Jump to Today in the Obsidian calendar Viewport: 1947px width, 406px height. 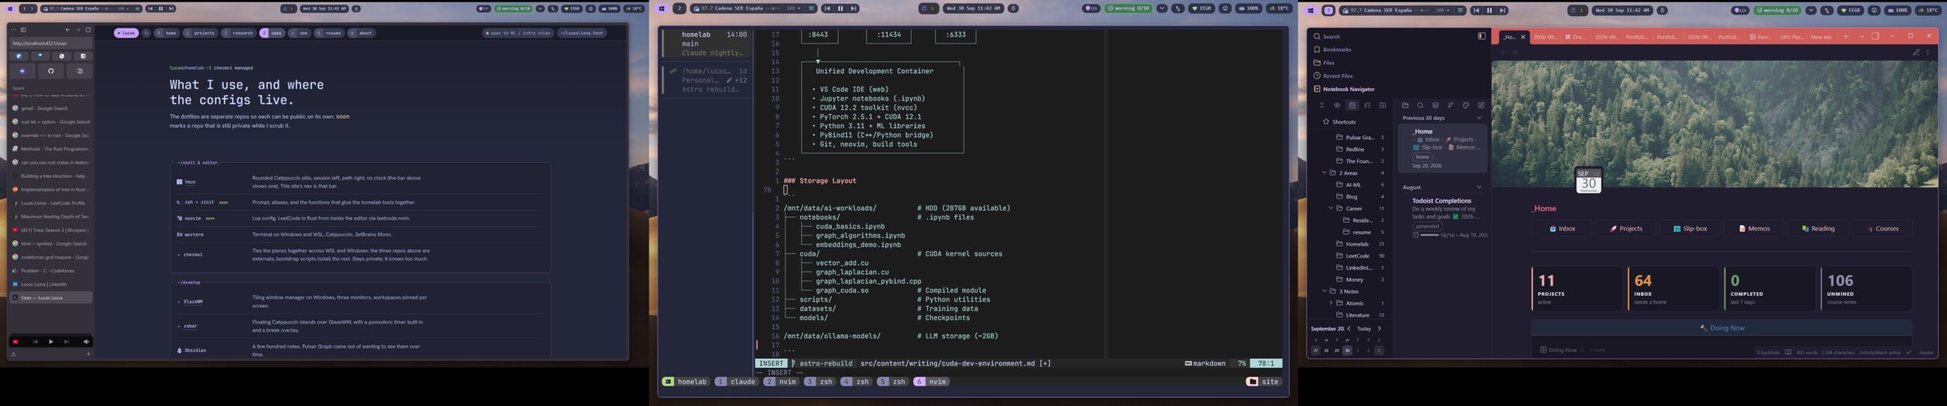pyautogui.click(x=1364, y=329)
